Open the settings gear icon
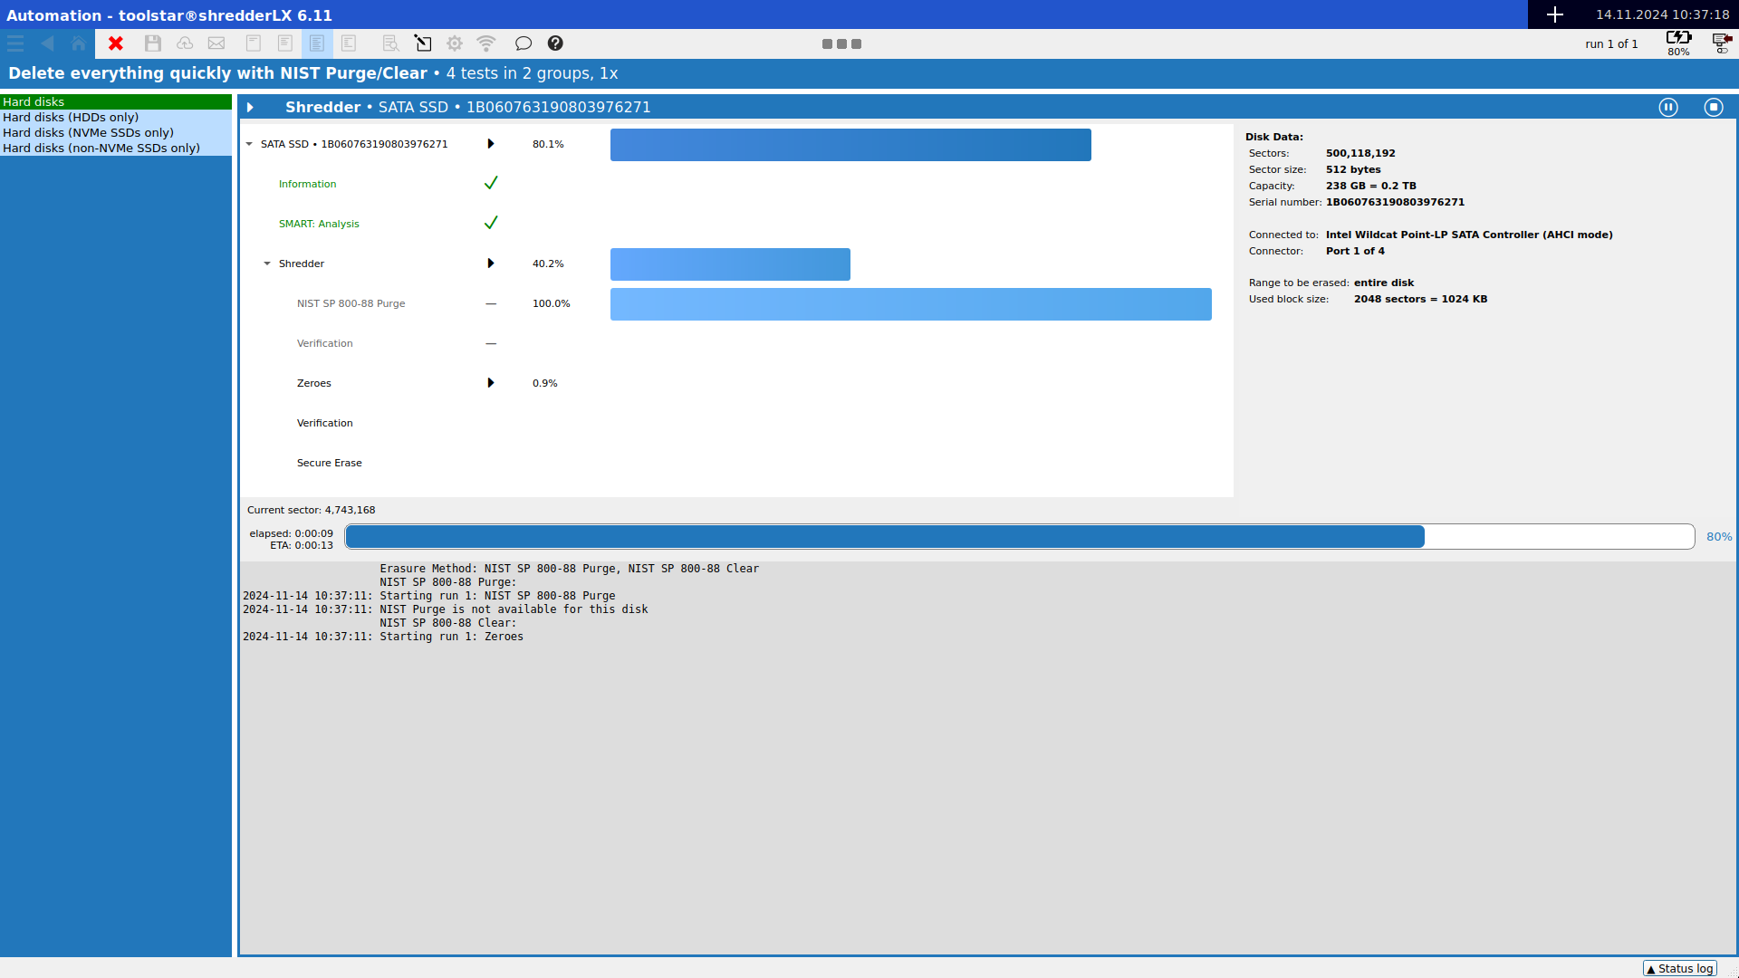This screenshot has width=1739, height=978. [455, 43]
